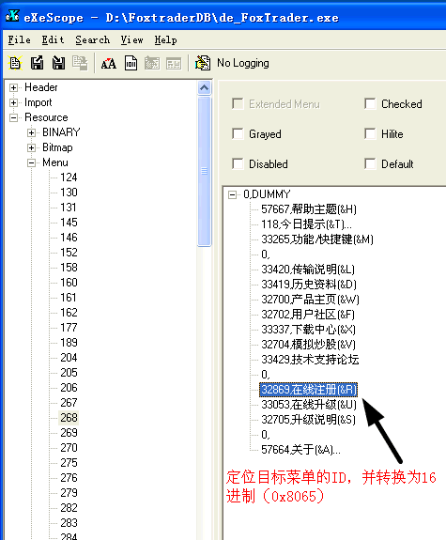
Task: Select menu resource 130
Action: coord(69,193)
